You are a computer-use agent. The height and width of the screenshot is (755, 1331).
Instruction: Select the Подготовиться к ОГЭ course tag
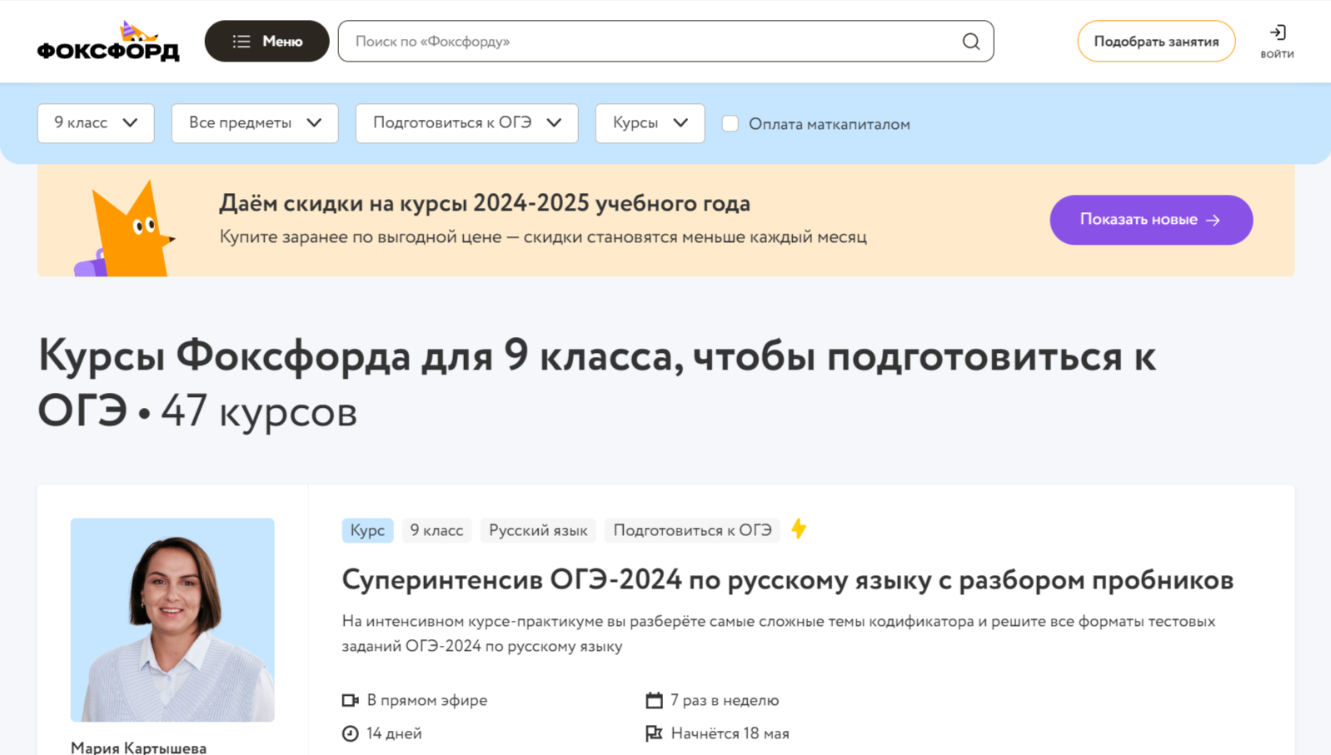point(692,530)
